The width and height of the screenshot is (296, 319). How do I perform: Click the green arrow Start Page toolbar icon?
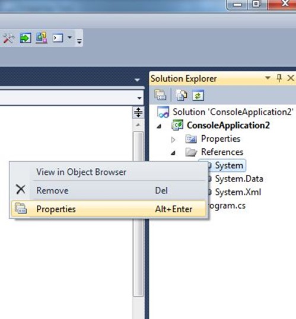(x=26, y=38)
